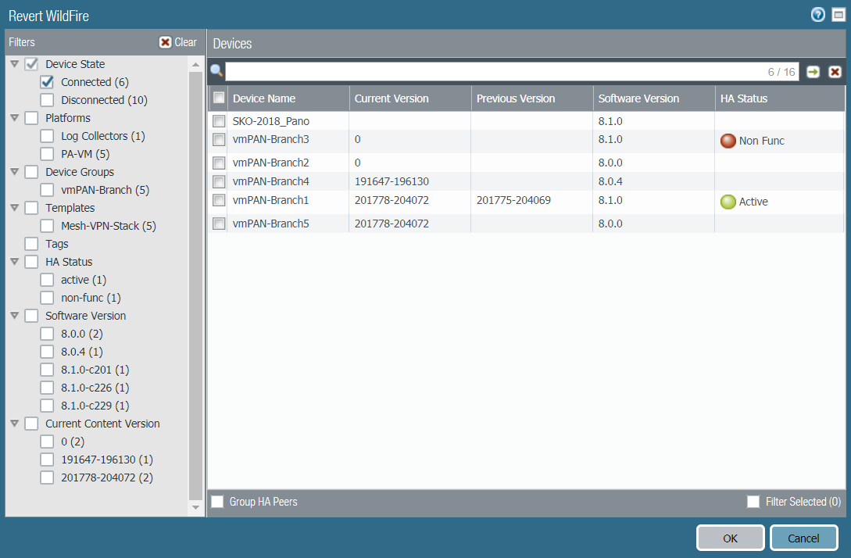Screen dimensions: 851x558
Task: Collapse the Software Version filter group
Action: tap(15, 316)
